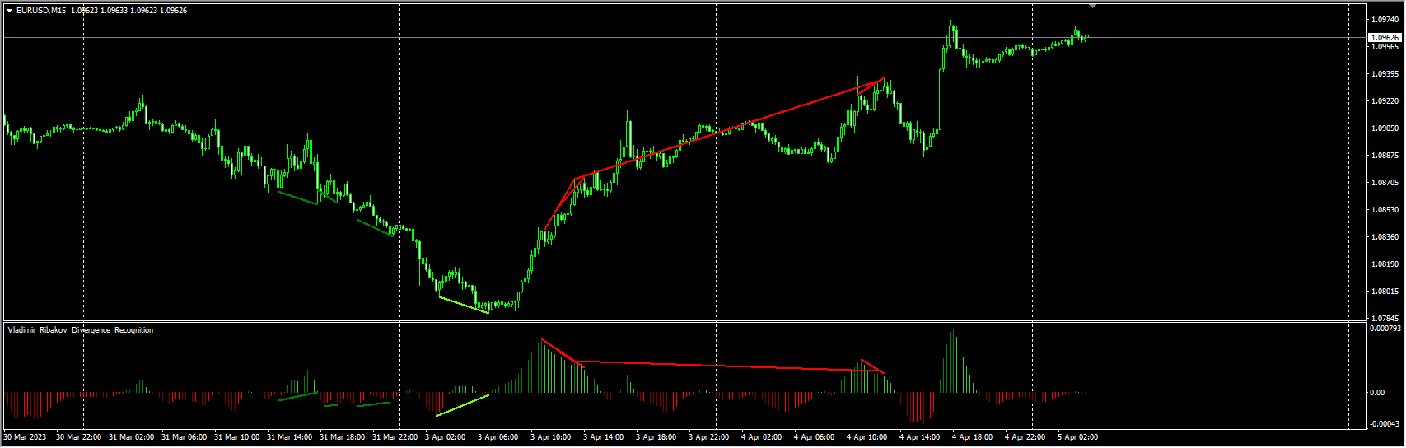Screen dimensions: 1406x448
Task: Click the indicator scale value 0.00
Action: tap(1377, 393)
